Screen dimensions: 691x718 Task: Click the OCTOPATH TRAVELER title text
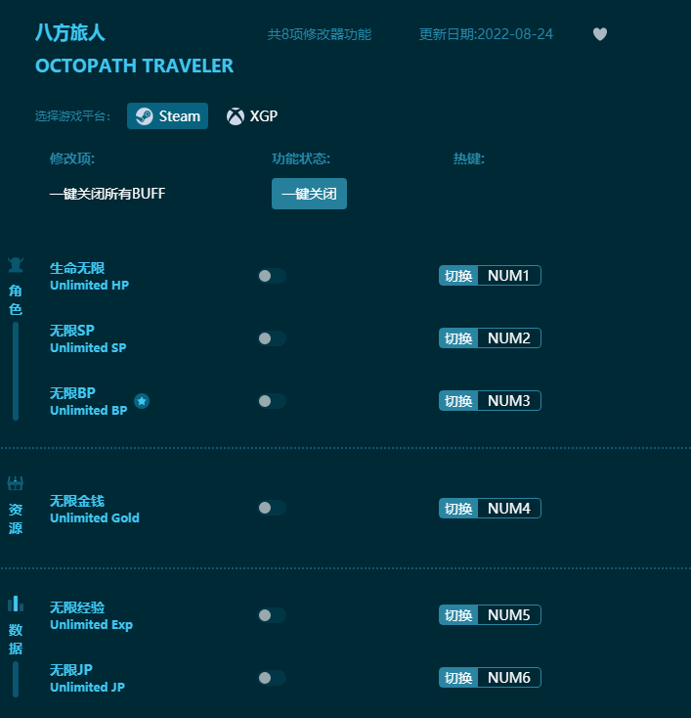(x=135, y=66)
